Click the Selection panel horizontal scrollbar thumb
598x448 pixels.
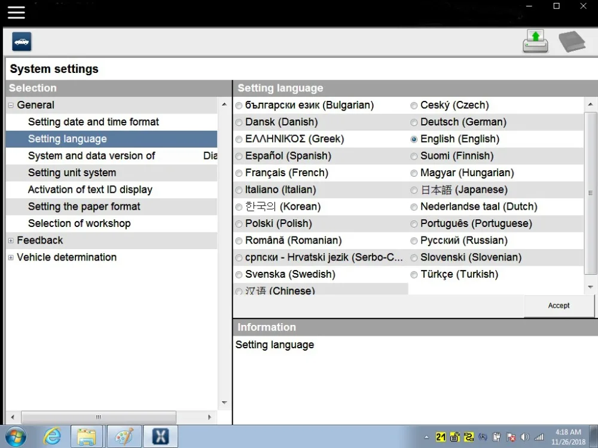99,417
